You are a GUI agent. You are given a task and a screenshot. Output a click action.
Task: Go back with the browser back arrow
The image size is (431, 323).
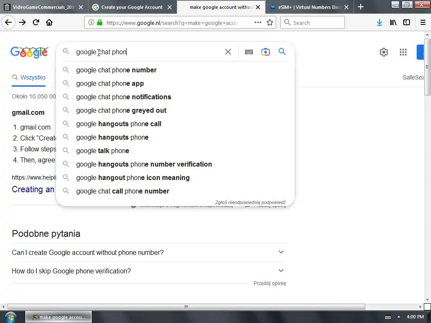(8, 22)
